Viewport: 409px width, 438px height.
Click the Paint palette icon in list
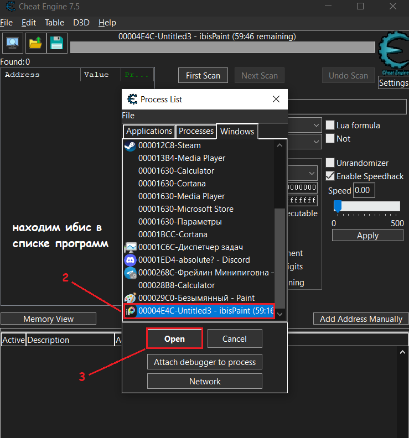[130, 298]
